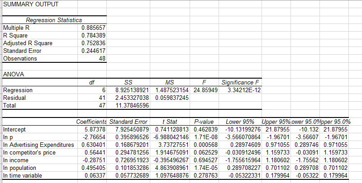Select Adjusted R Square value 0.752836
Screen dimensions: 362x183
(x=93, y=43)
